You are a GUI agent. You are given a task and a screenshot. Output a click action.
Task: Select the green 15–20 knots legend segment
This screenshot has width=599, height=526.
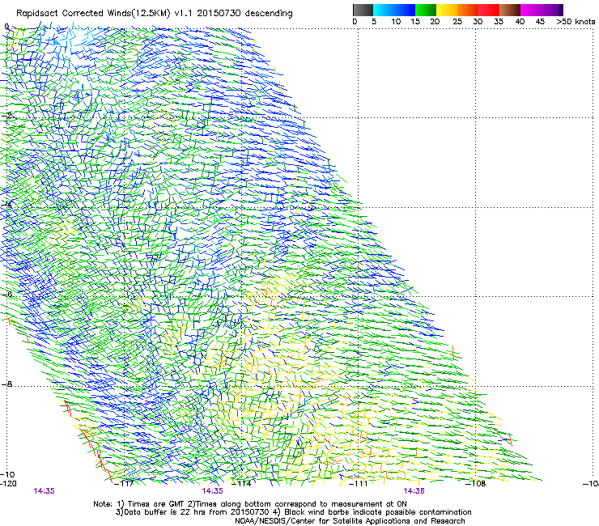426,10
